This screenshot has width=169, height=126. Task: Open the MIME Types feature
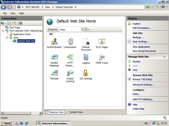coord(102,59)
